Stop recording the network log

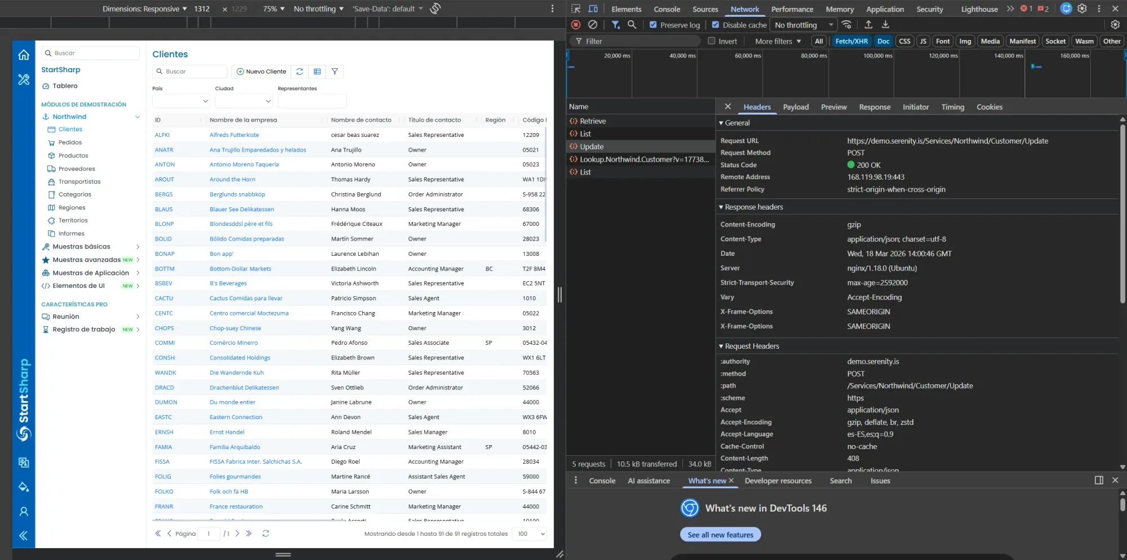click(575, 25)
